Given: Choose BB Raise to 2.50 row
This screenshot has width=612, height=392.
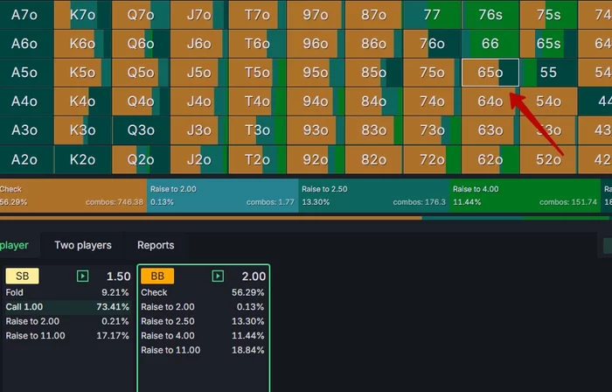Looking at the screenshot, I should pos(203,321).
